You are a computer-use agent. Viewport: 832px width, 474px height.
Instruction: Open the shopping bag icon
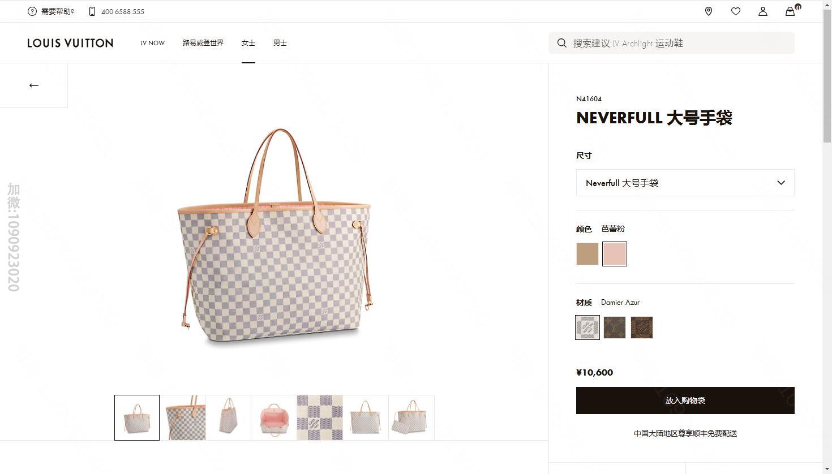click(x=791, y=11)
